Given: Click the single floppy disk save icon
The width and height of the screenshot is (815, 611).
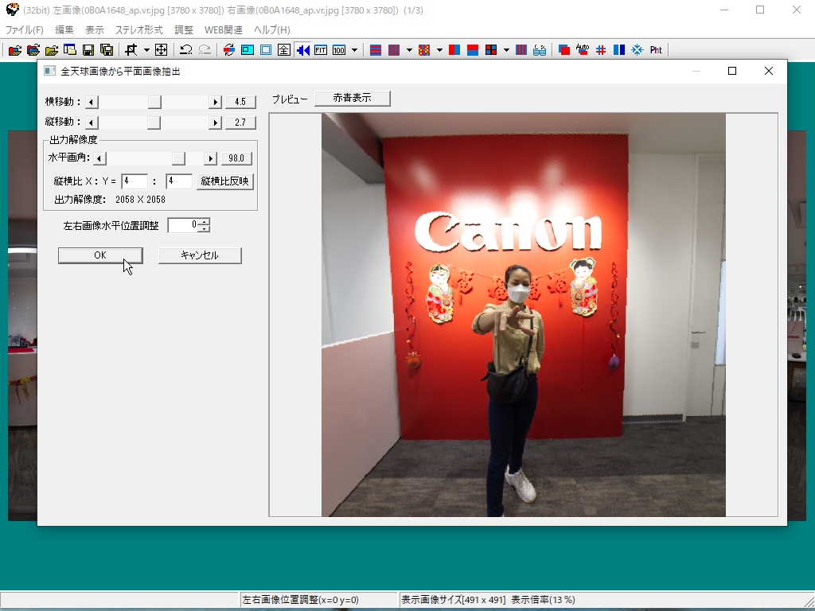Looking at the screenshot, I should 88,50.
